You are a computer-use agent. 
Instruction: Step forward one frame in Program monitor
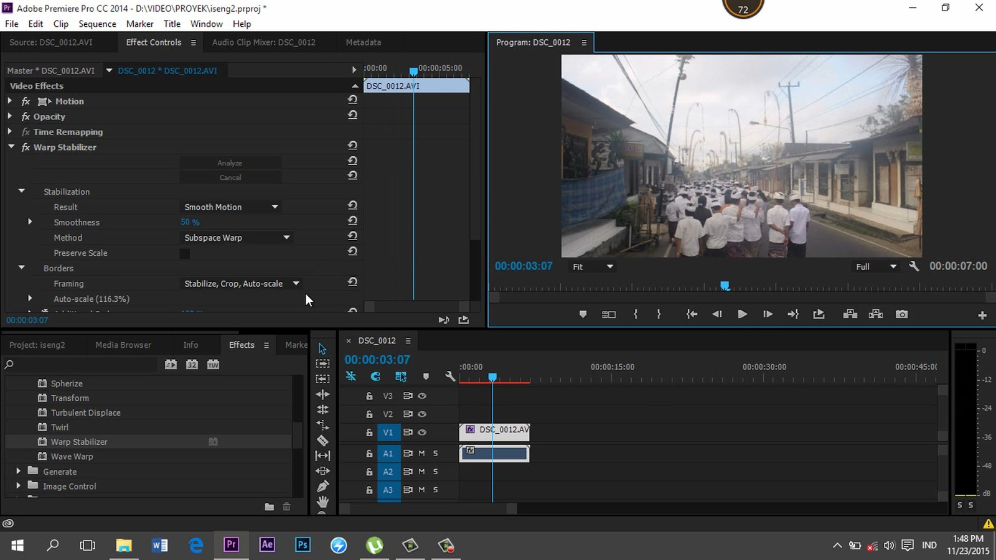click(768, 314)
